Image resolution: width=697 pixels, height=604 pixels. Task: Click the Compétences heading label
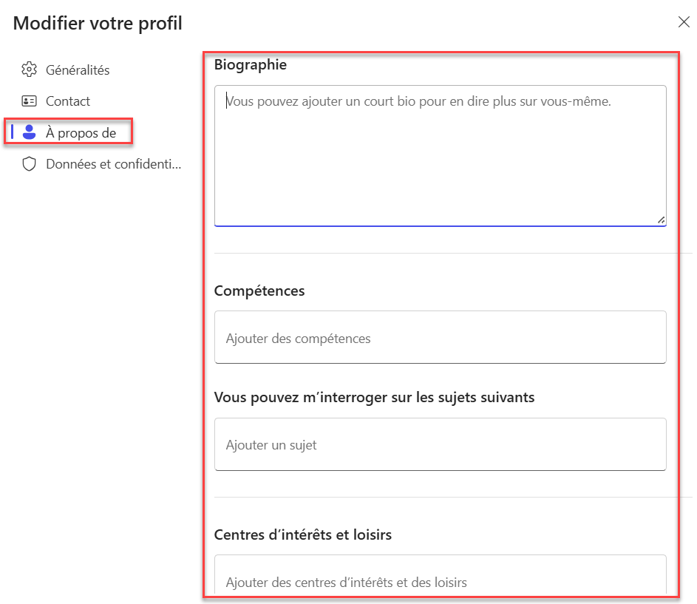click(x=259, y=291)
